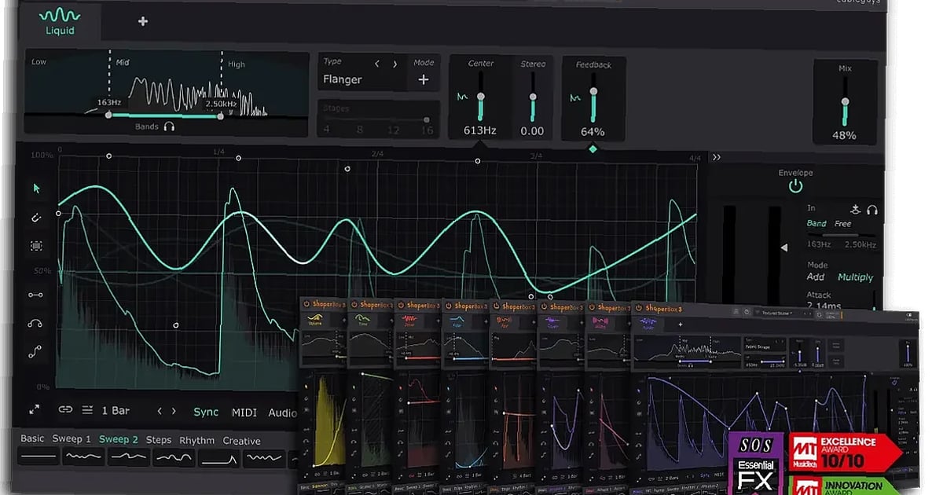Image resolution: width=943 pixels, height=495 pixels.
Task: Switch to the Rhythm preset tab
Action: 196,440
